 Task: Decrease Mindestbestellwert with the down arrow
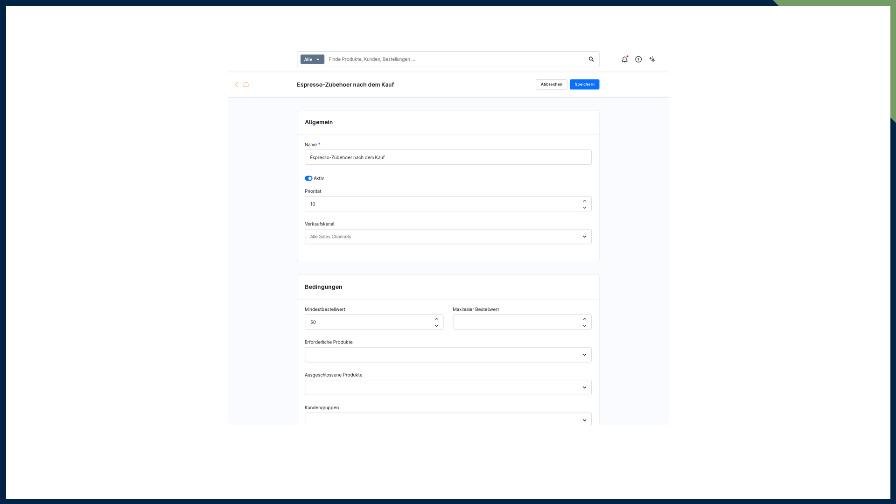point(436,326)
